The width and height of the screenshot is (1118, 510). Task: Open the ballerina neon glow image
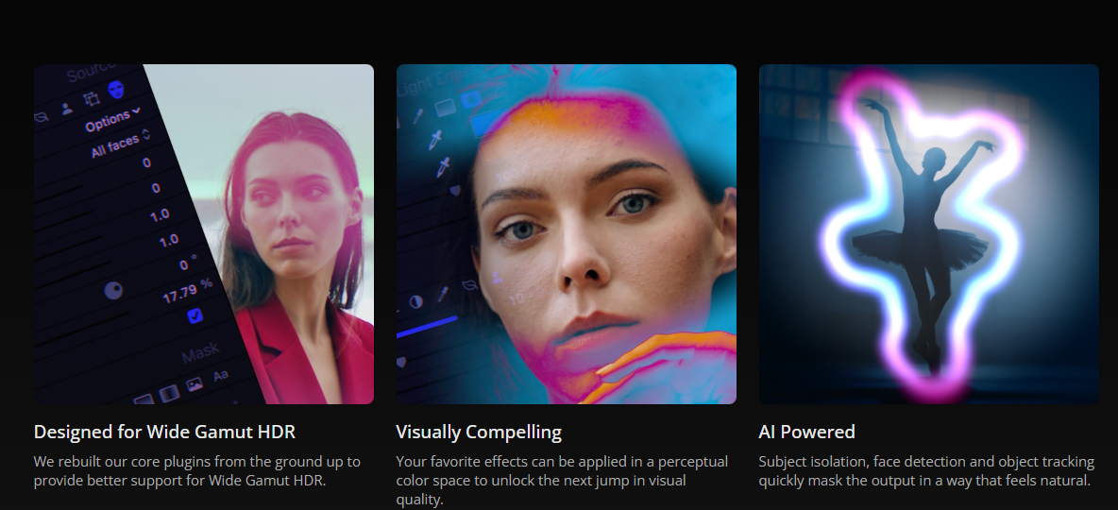coord(928,234)
